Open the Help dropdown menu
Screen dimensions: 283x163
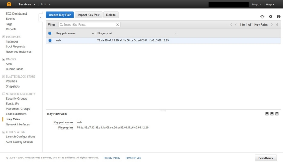click(270, 4)
